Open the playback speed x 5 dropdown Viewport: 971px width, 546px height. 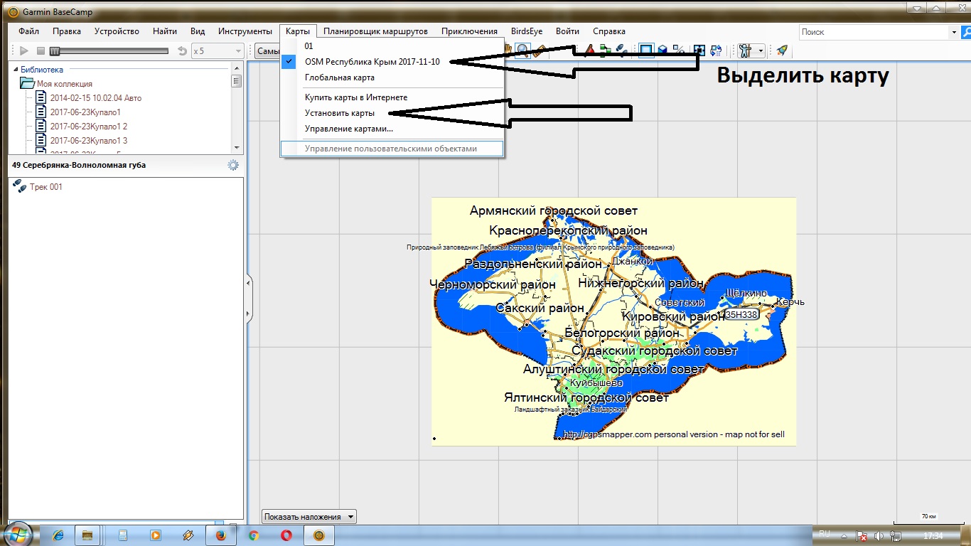pyautogui.click(x=218, y=50)
